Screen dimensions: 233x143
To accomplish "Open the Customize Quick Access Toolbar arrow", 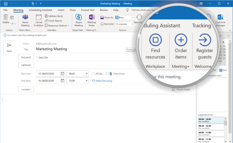I will 41,4.
